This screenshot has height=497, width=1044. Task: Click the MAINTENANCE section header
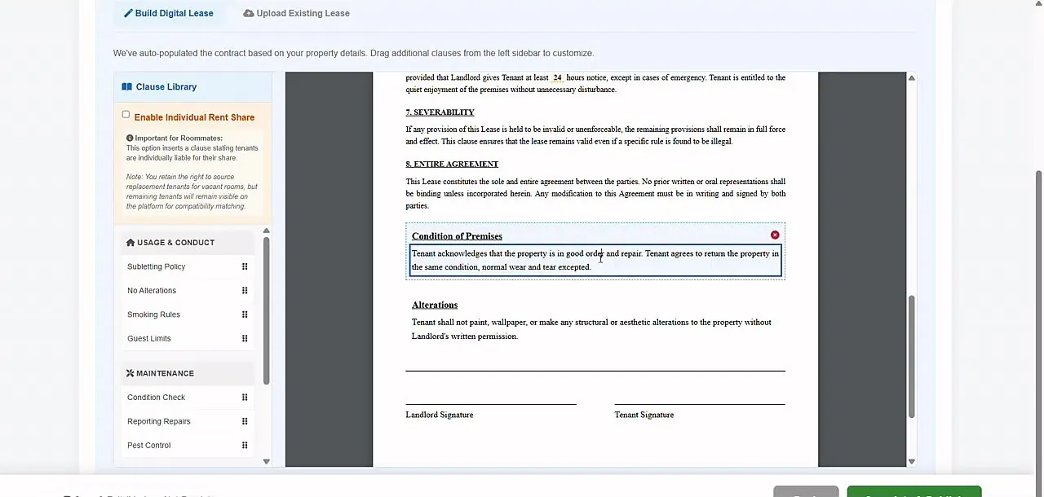pos(188,373)
